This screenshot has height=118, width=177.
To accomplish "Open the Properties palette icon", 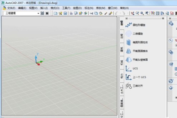I will pyautogui.click(x=153, y=13).
